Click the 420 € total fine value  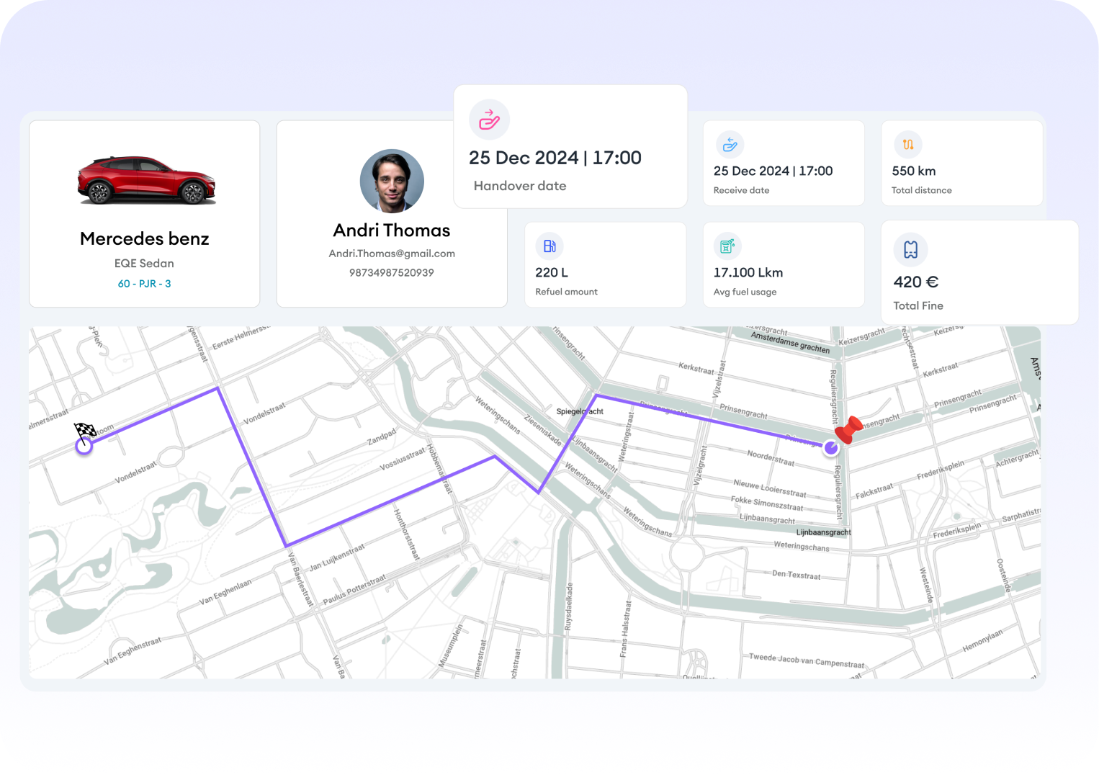(916, 282)
